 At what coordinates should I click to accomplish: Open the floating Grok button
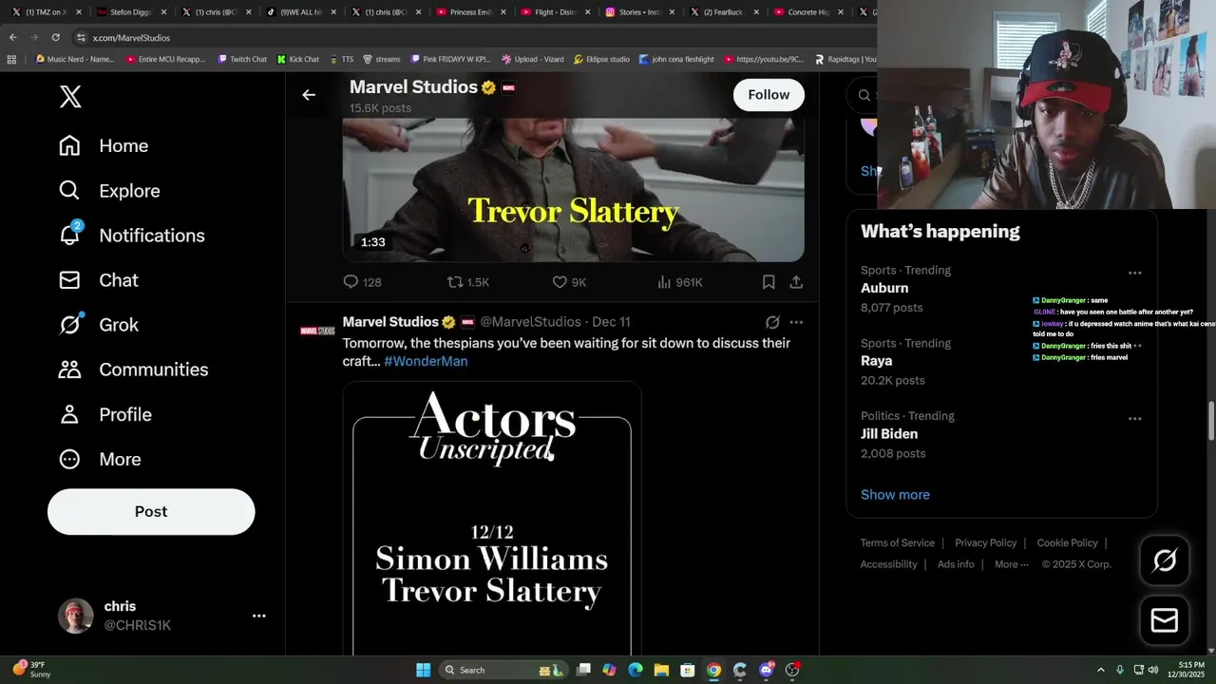coord(1165,560)
